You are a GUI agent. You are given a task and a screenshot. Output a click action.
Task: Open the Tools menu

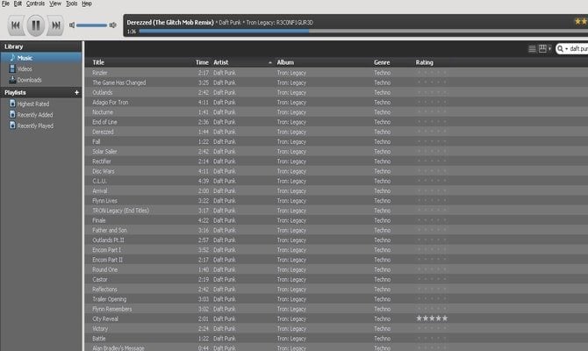(72, 4)
